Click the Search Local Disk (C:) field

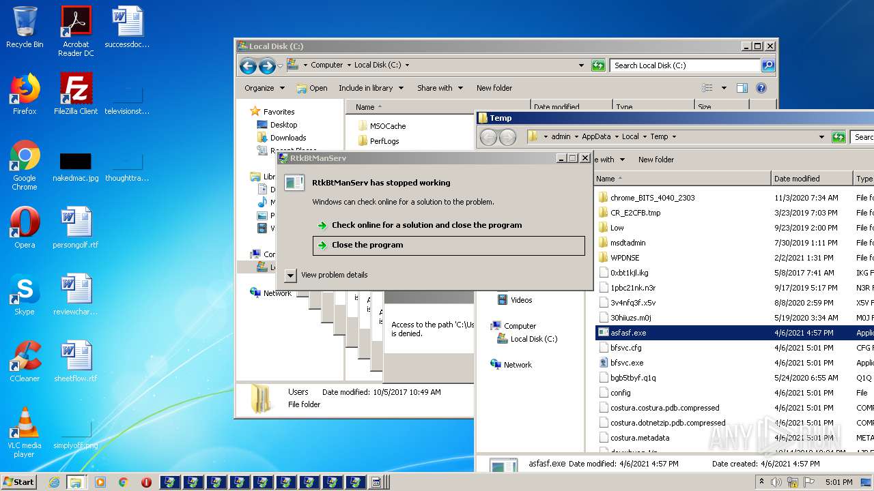[685, 65]
